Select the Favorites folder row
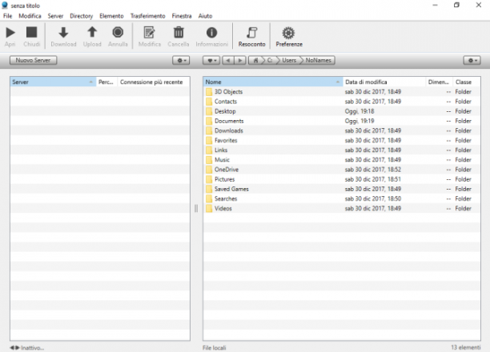The height and width of the screenshot is (352, 490). tap(342, 141)
